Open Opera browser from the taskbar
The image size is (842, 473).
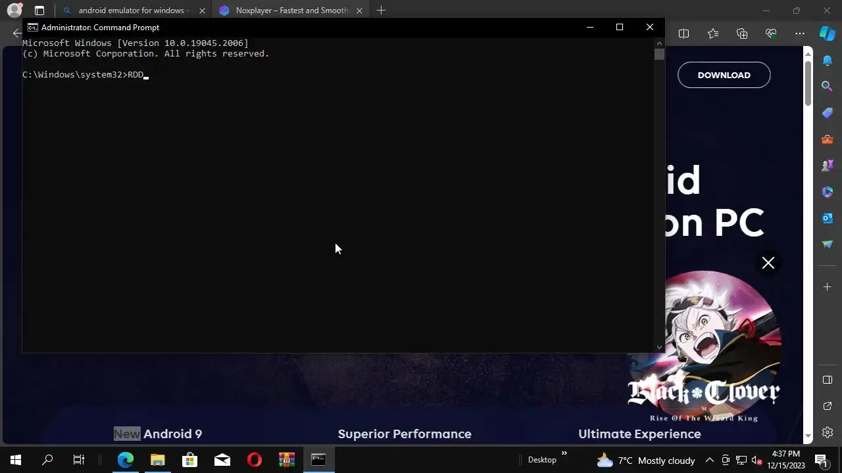(x=254, y=460)
